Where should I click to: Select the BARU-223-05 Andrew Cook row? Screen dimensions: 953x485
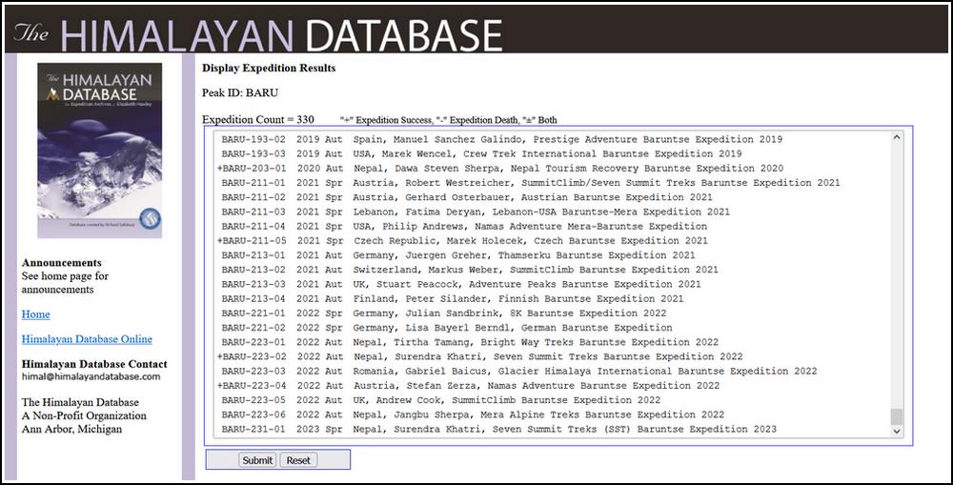[552, 400]
